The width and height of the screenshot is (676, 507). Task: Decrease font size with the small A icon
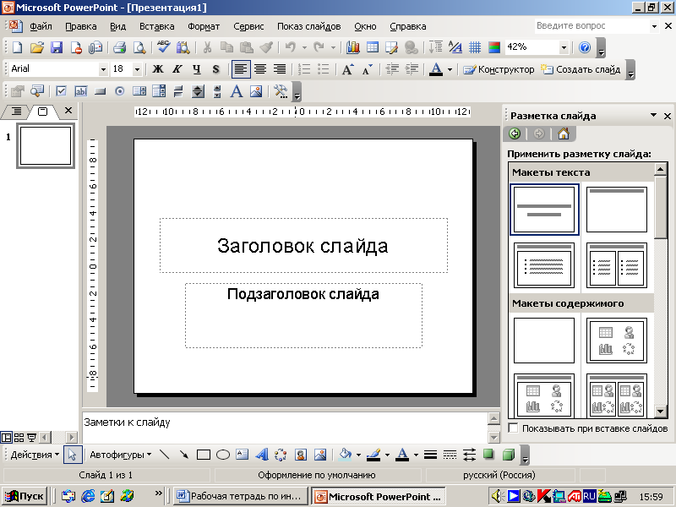pyautogui.click(x=367, y=69)
